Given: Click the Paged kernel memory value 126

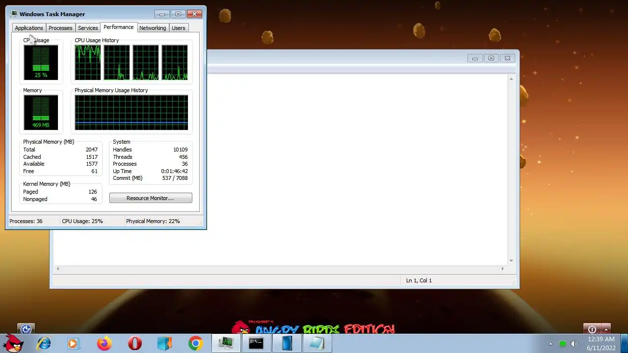Looking at the screenshot, I should coord(93,192).
